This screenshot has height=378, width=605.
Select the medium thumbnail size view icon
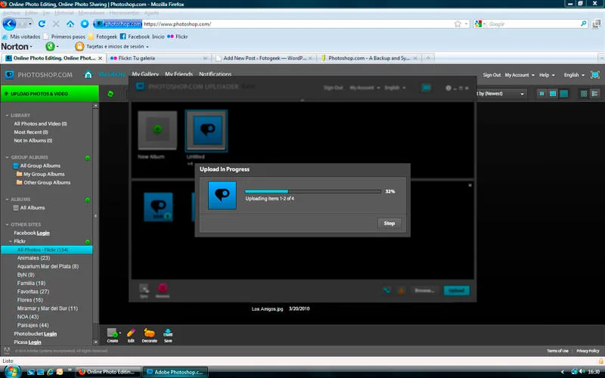pyautogui.click(x=553, y=94)
